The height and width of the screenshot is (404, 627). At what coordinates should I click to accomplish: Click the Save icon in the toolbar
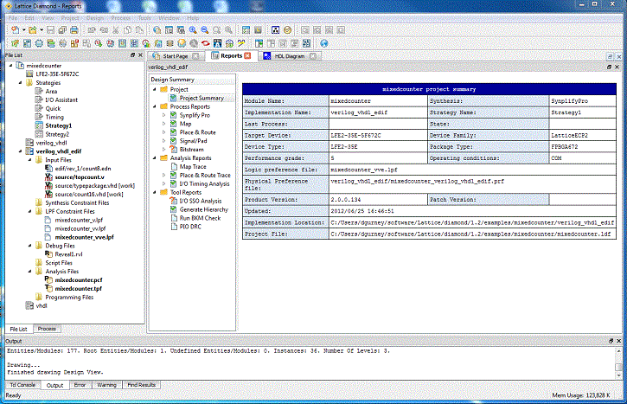pyautogui.click(x=51, y=30)
